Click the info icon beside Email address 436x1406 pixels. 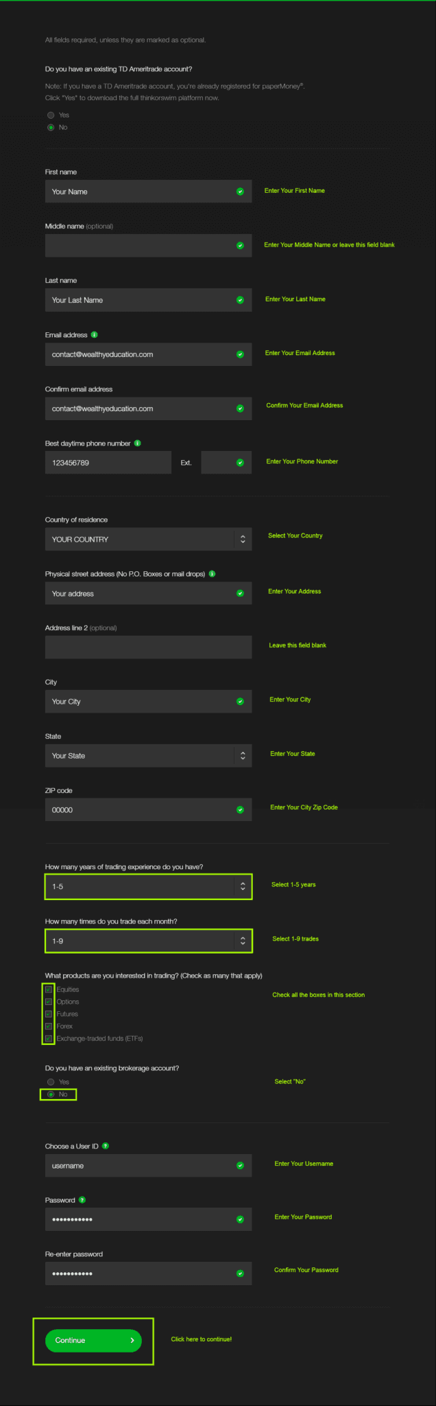pyautogui.click(x=93, y=334)
